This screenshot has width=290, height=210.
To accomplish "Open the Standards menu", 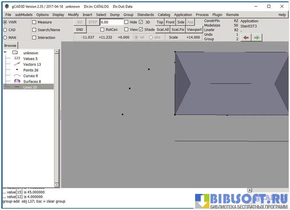I will click(145, 15).
